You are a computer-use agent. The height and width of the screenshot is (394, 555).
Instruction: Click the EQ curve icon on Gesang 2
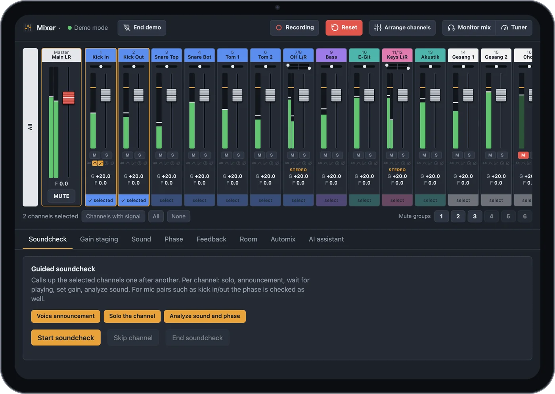pos(490,163)
